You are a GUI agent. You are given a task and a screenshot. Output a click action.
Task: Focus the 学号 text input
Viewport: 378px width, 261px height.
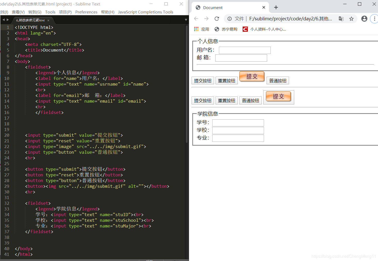tap(238, 123)
